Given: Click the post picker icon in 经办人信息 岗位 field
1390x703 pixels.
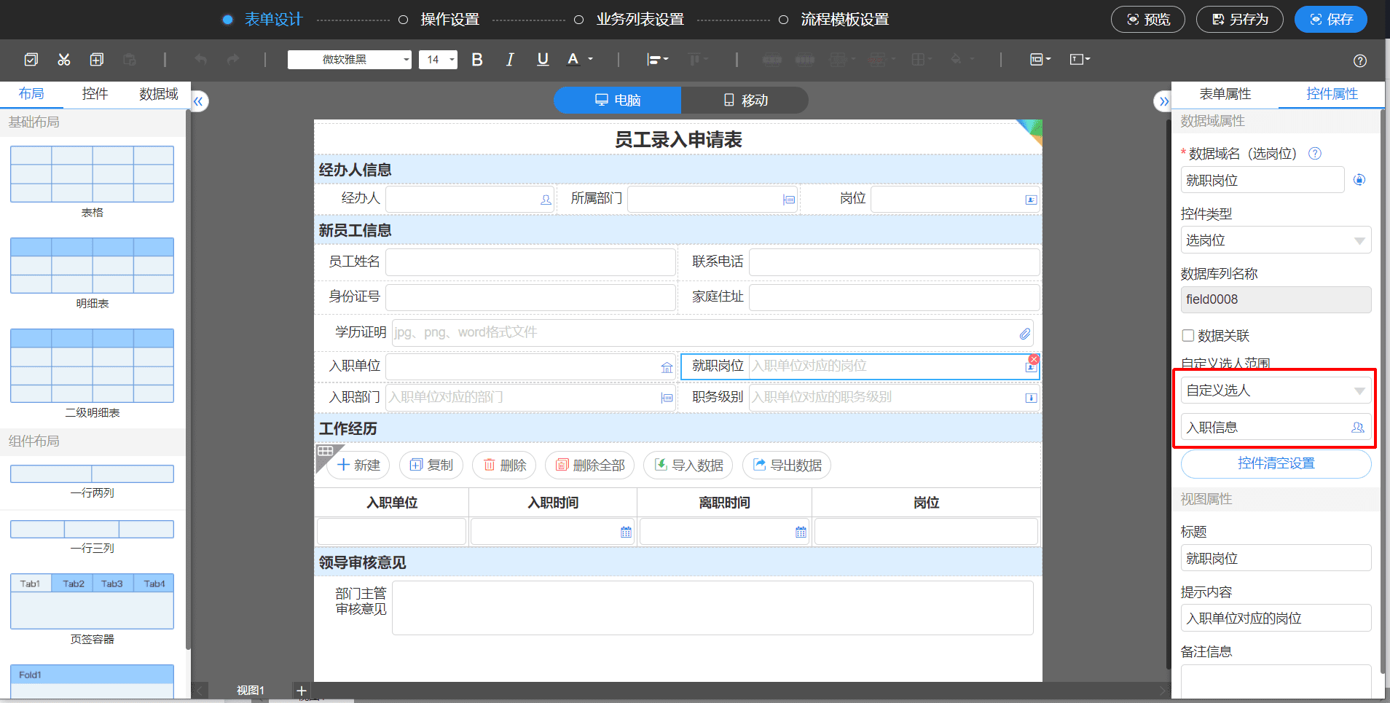Looking at the screenshot, I should pyautogui.click(x=1031, y=200).
